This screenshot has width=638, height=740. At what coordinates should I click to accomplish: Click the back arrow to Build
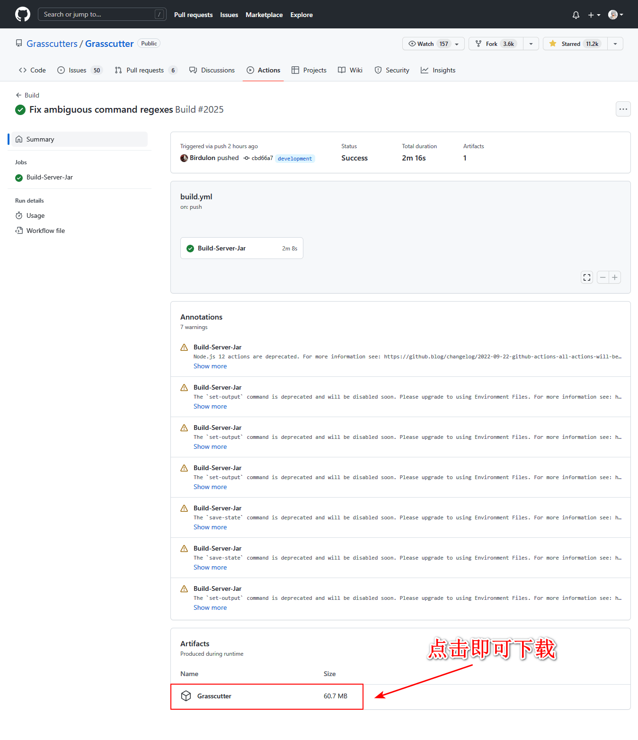(19, 95)
